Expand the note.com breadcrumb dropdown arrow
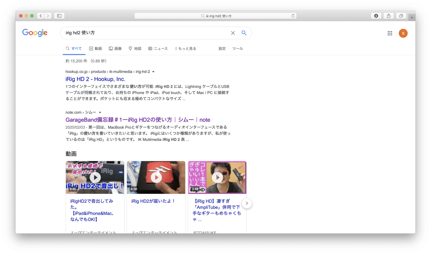 pyautogui.click(x=99, y=112)
